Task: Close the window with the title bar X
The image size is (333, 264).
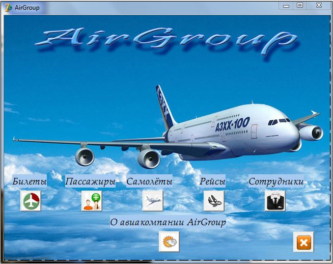Action: pyautogui.click(x=319, y=6)
